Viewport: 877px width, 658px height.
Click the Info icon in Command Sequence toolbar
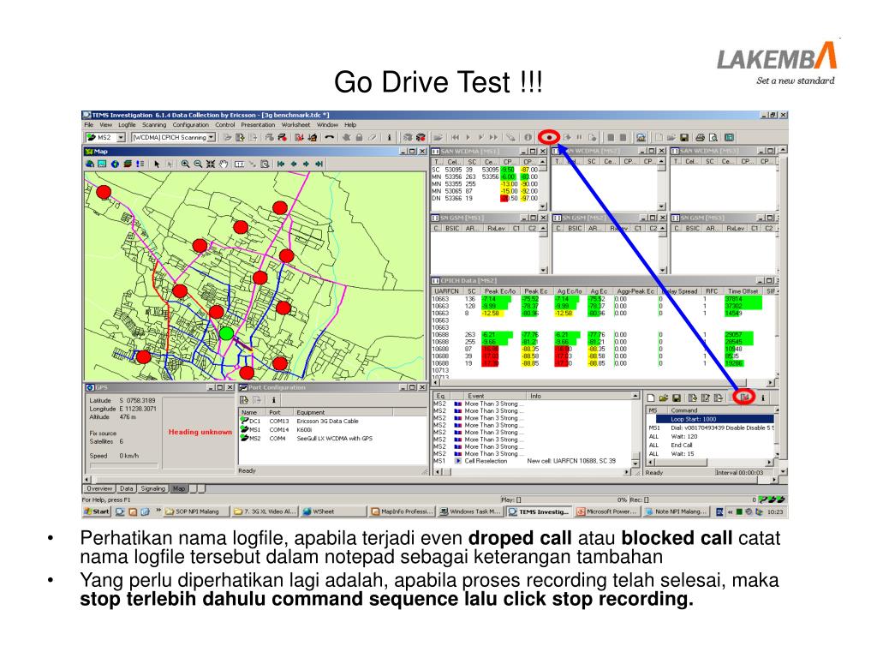[x=762, y=398]
